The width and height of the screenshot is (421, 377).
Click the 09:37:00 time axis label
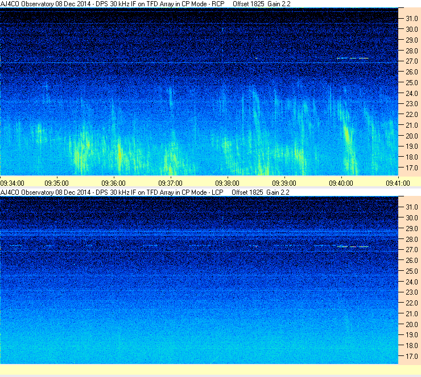[x=171, y=183]
